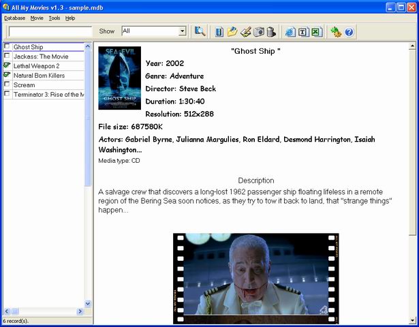The width and height of the screenshot is (419, 327).
Task: Click the open folder with pencil icon
Action: 232,32
